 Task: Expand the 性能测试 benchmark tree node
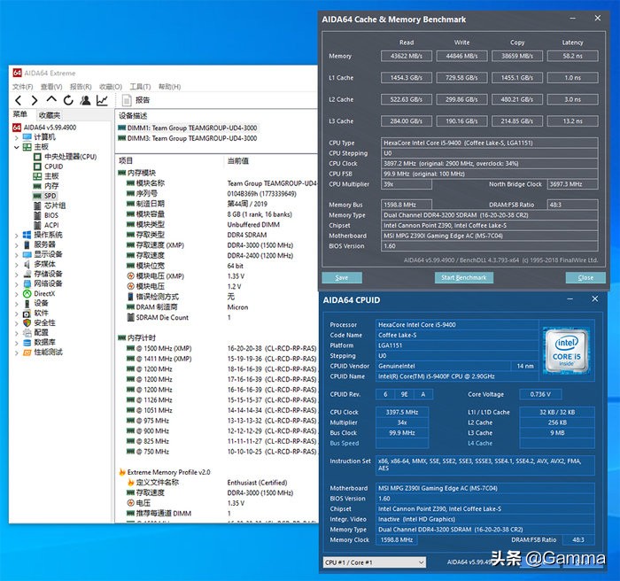(x=16, y=352)
